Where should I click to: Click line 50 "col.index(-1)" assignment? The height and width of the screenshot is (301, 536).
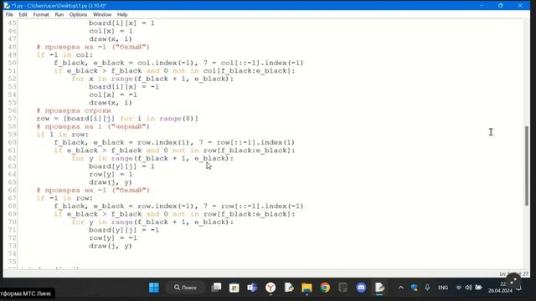178,63
